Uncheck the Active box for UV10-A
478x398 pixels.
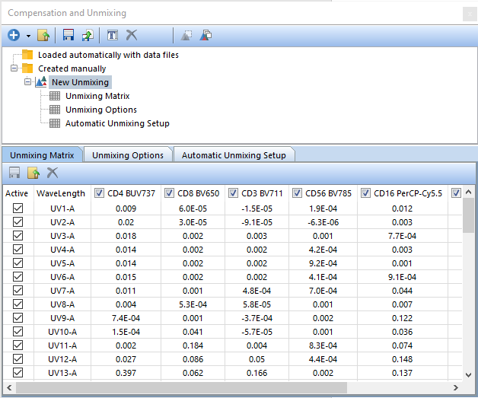[x=18, y=332]
